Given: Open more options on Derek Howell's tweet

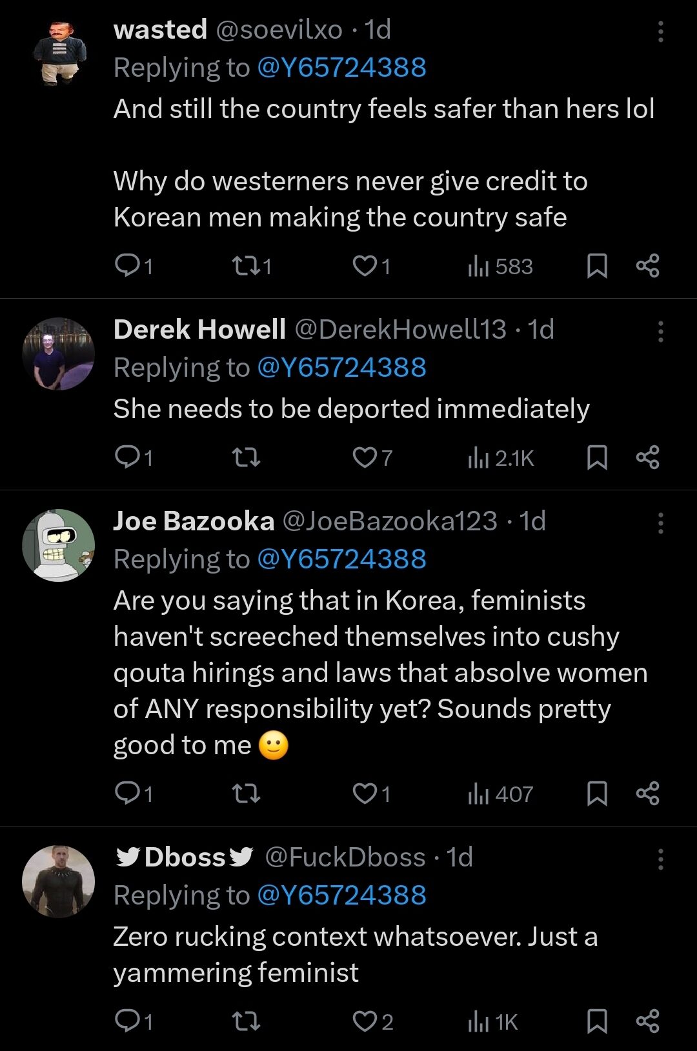Looking at the screenshot, I should point(660,331).
